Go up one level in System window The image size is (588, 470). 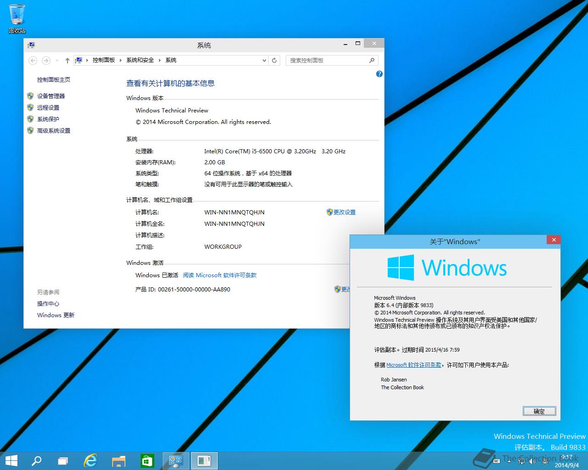tap(68, 61)
